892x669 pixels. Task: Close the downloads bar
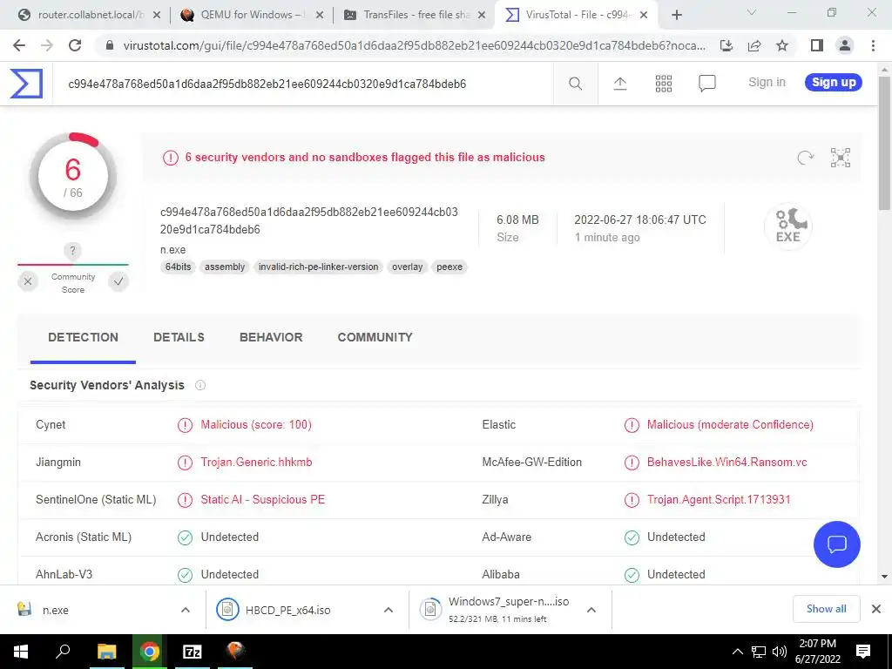[x=876, y=609]
